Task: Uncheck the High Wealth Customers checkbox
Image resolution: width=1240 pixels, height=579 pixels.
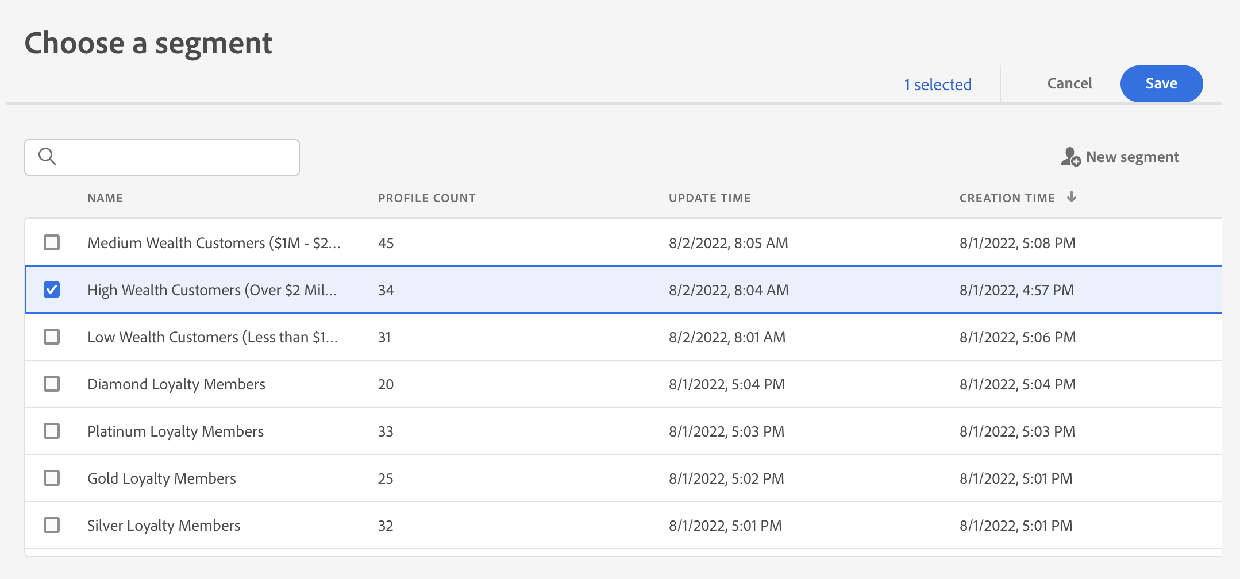Action: [x=52, y=289]
